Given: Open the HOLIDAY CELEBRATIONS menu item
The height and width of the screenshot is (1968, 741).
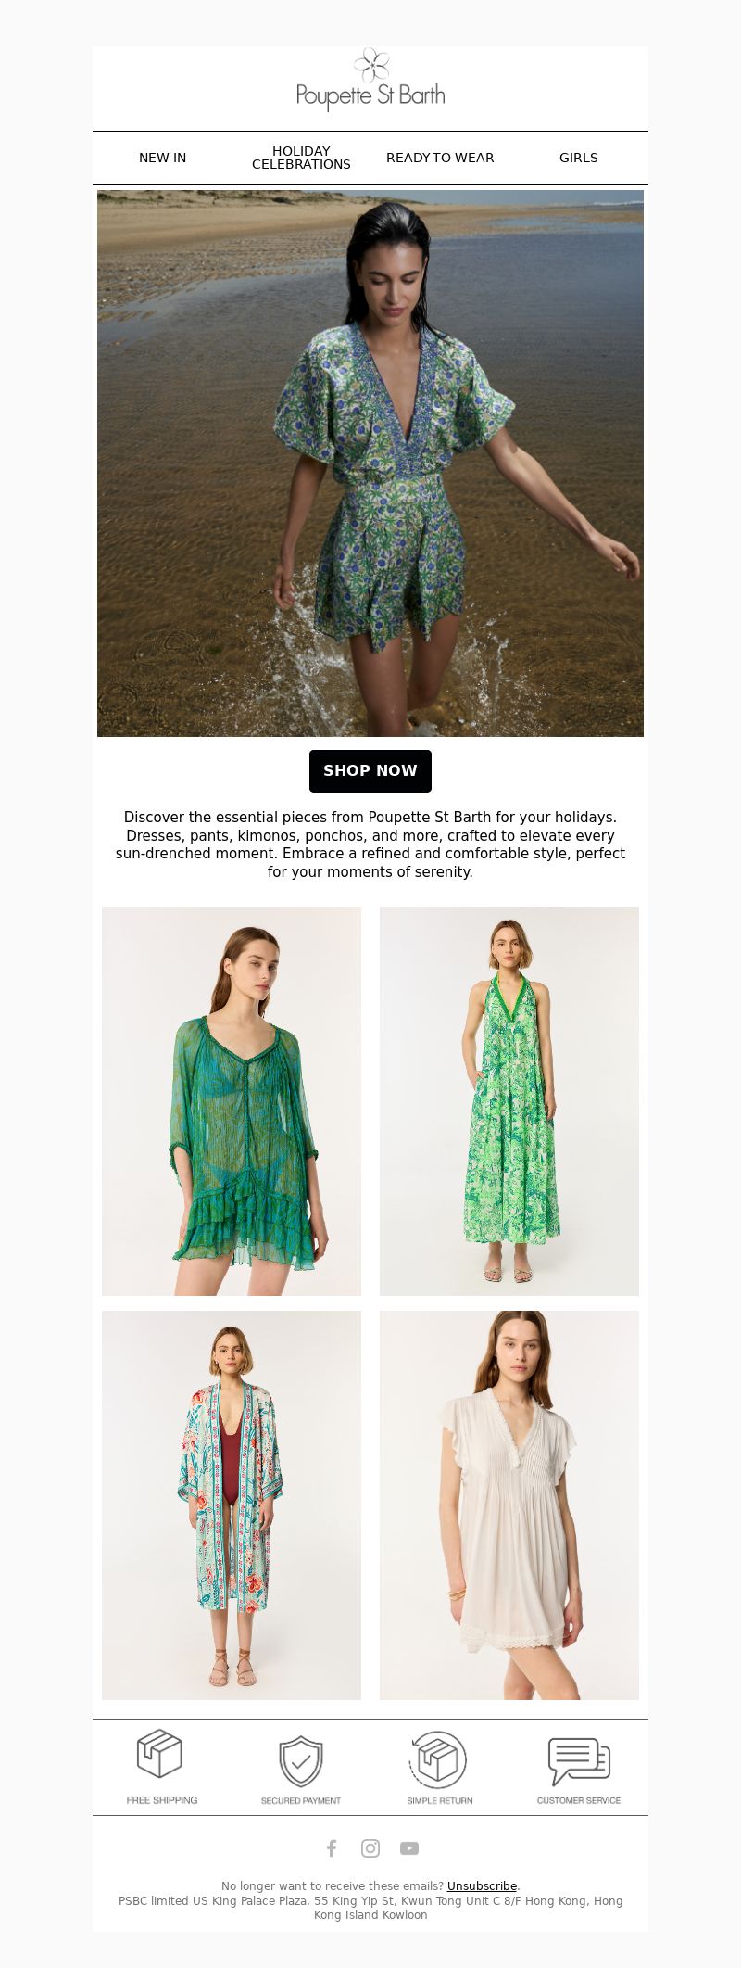Looking at the screenshot, I should [301, 158].
